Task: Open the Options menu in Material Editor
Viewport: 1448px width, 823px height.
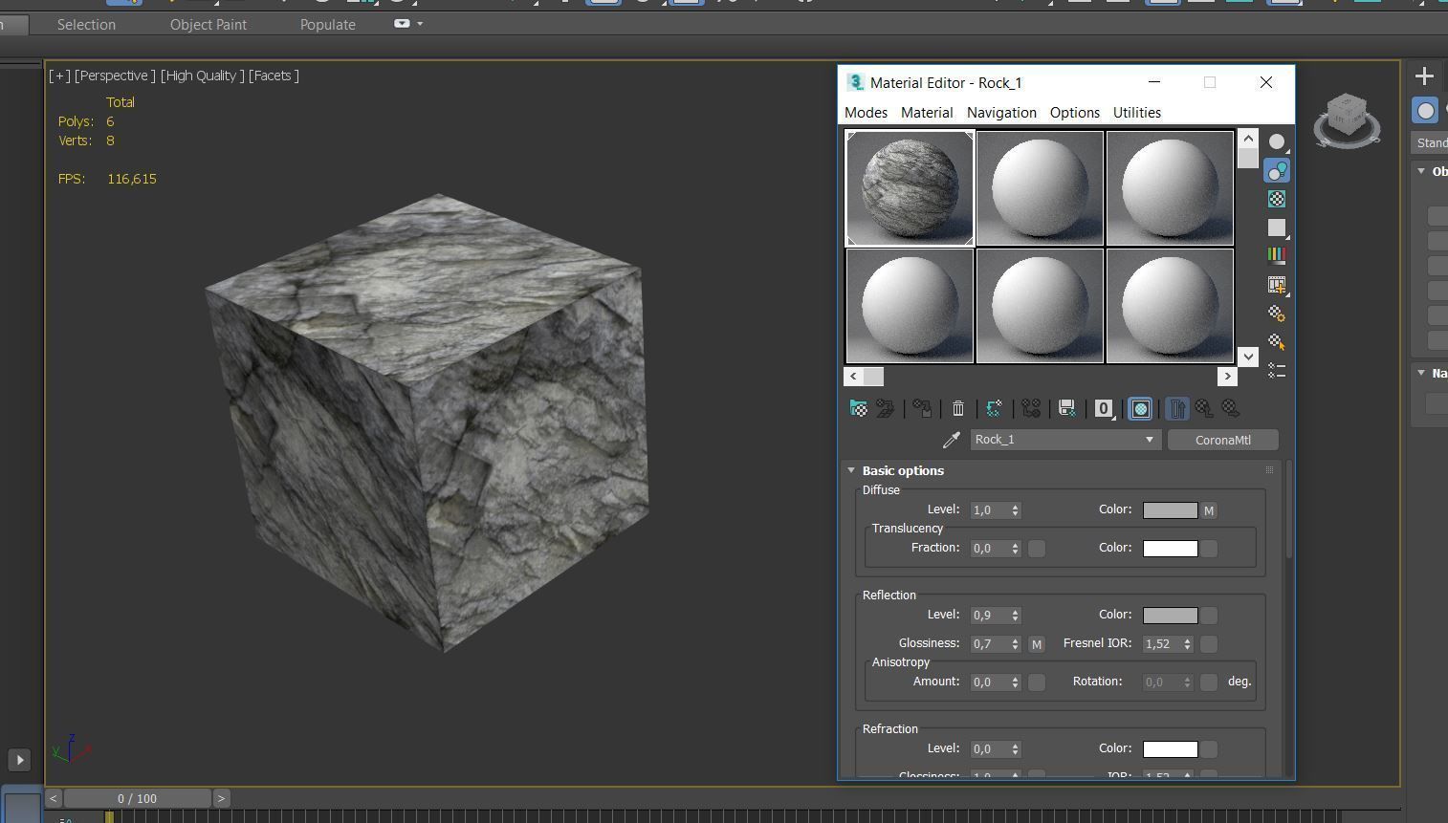Action: tap(1075, 113)
